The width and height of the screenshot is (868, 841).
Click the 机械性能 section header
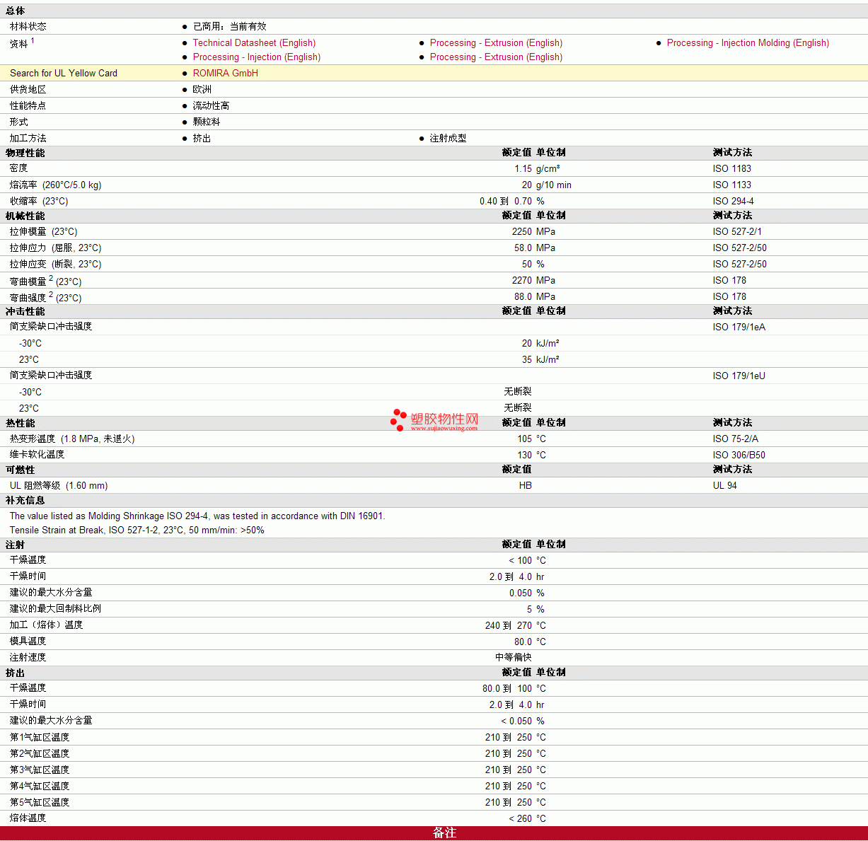click(25, 216)
